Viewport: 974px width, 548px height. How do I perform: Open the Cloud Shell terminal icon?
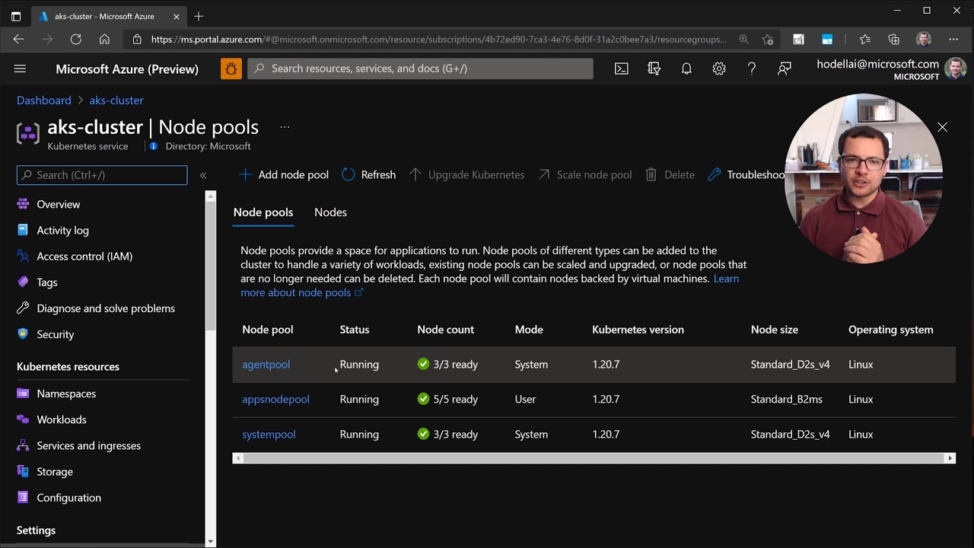[622, 68]
